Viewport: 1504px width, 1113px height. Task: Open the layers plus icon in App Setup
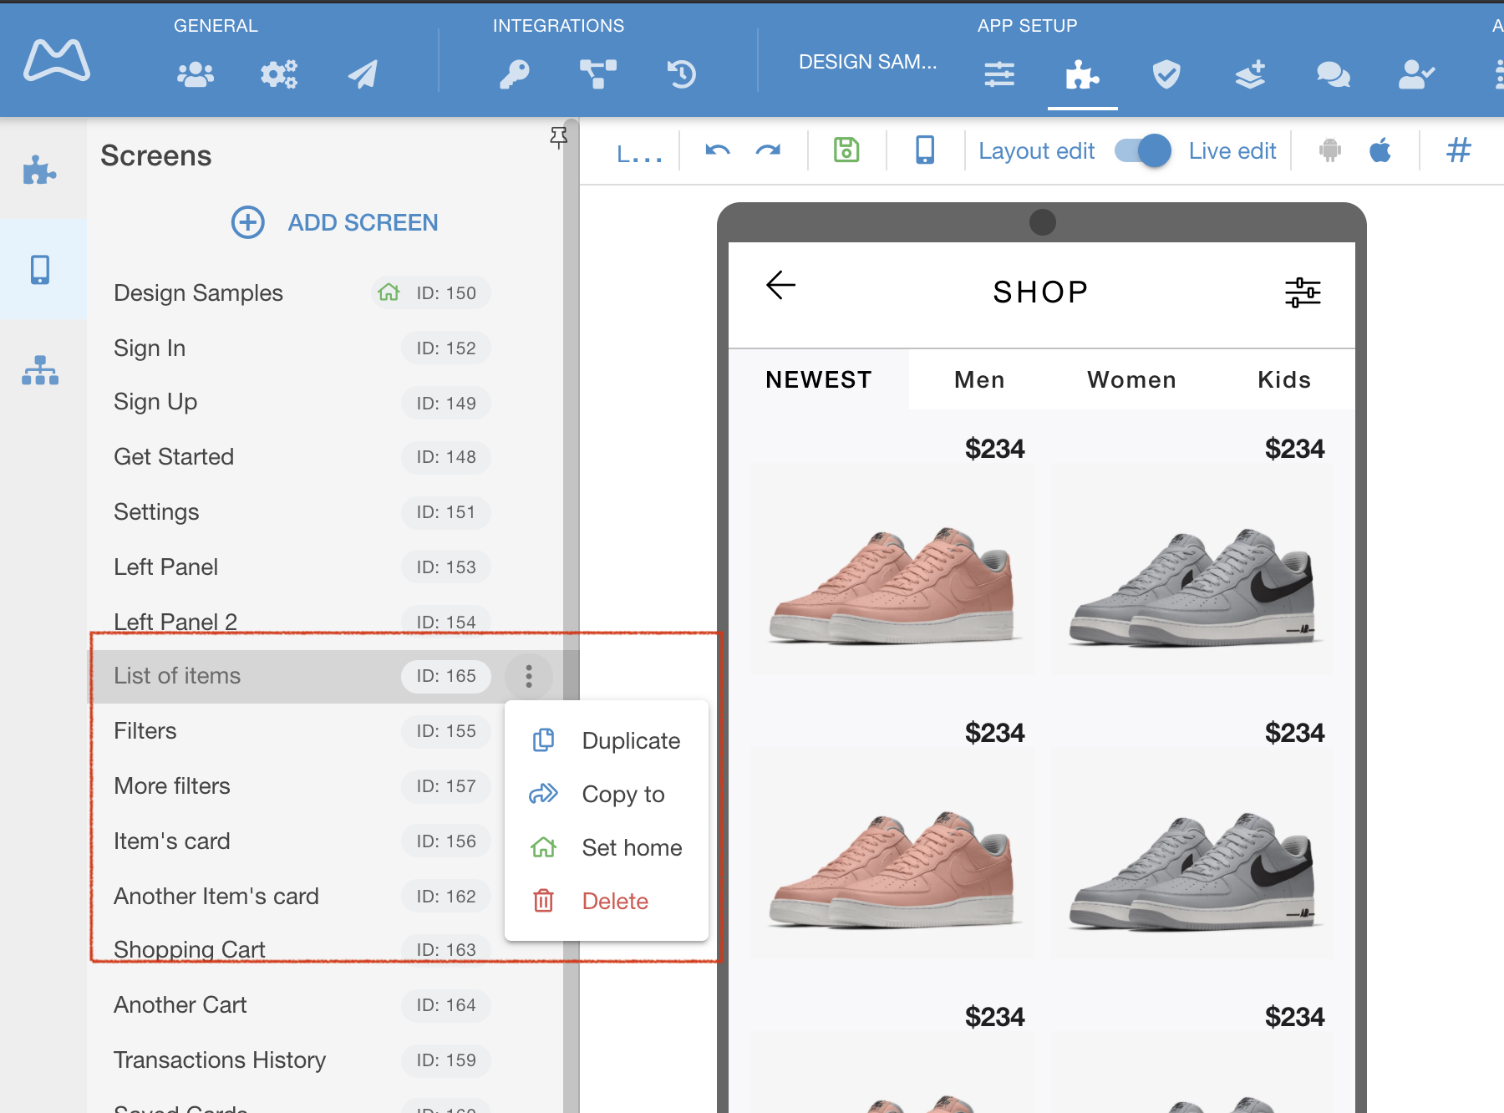point(1250,74)
